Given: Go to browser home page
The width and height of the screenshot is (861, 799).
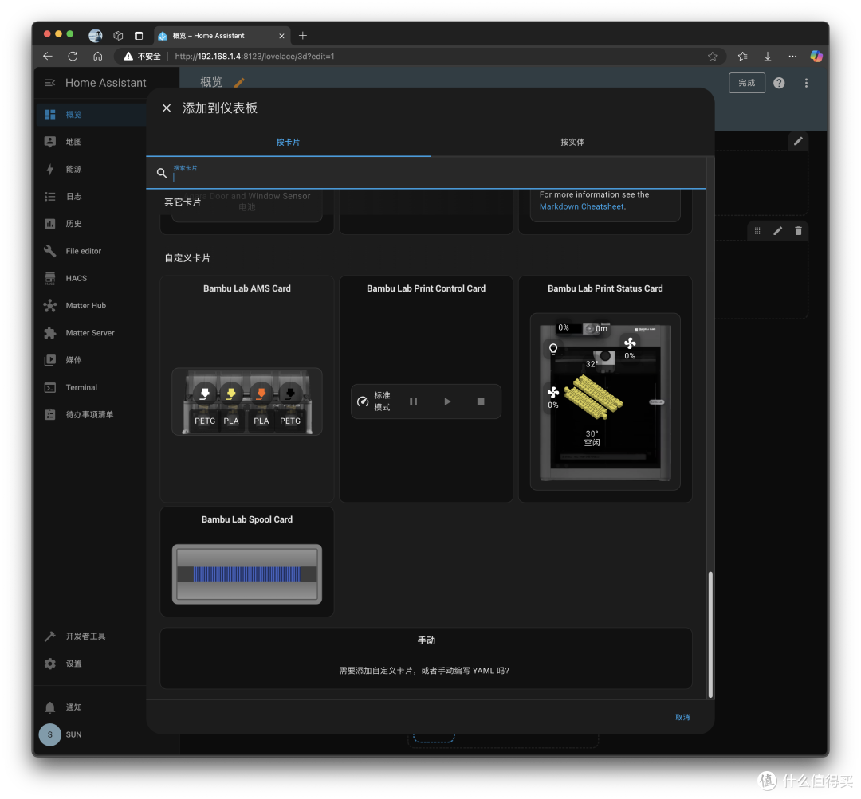Looking at the screenshot, I should [x=98, y=56].
